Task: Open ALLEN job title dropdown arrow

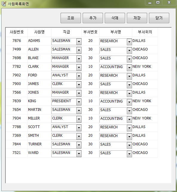Action: [79, 50]
